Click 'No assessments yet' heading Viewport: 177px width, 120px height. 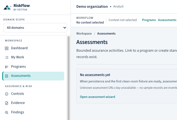tap(95, 75)
